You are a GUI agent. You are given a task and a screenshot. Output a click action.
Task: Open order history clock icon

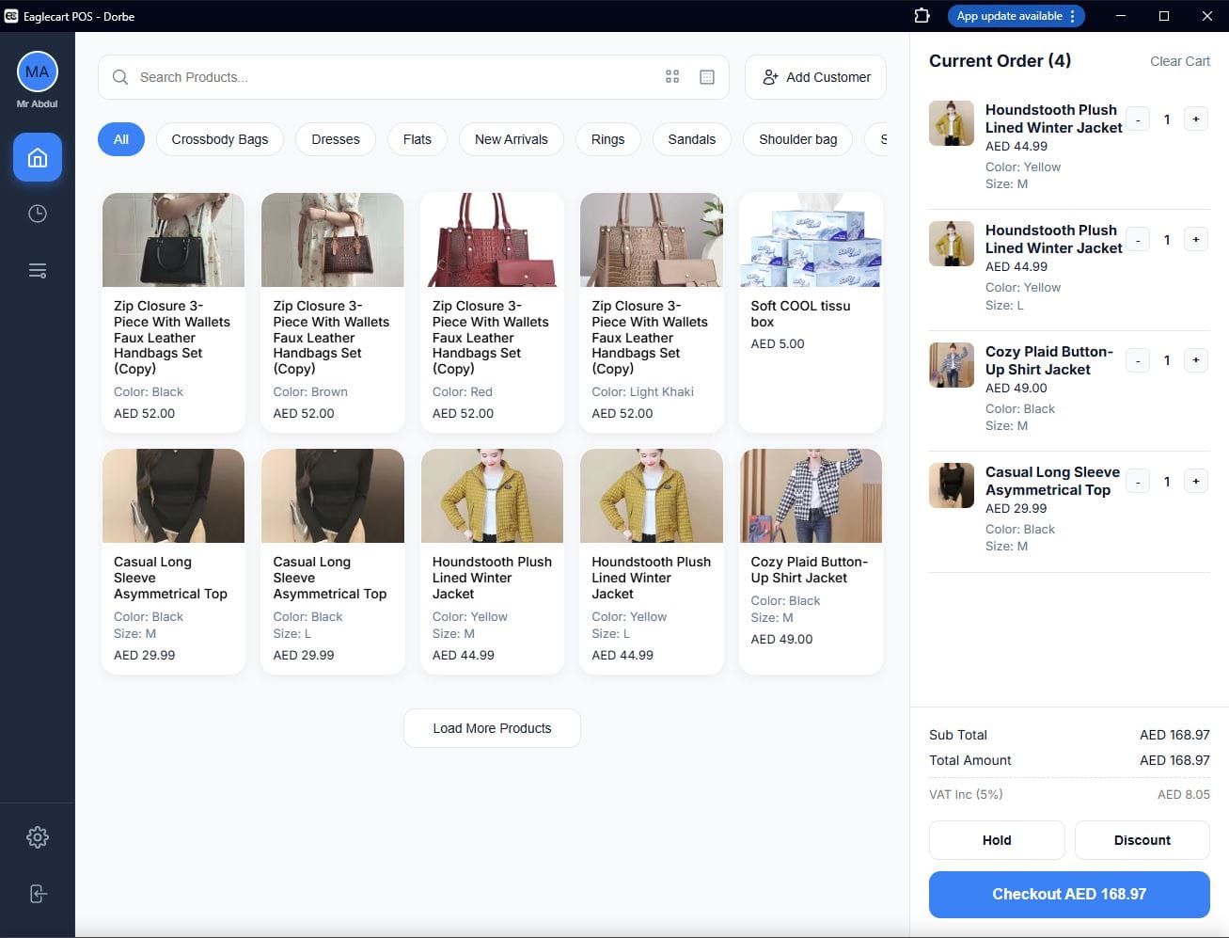pyautogui.click(x=38, y=214)
